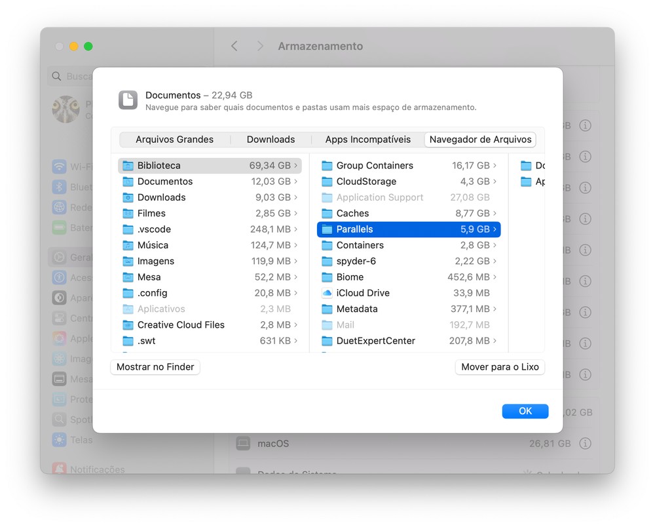Select the Downloads tab
This screenshot has height=527, width=655.
click(271, 140)
